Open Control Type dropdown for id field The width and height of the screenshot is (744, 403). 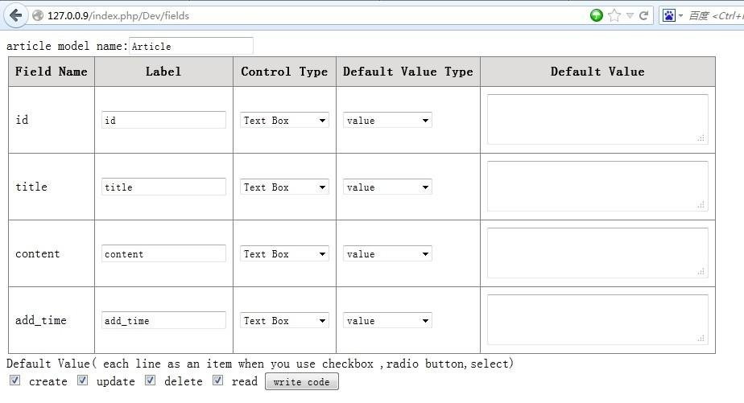(x=285, y=120)
